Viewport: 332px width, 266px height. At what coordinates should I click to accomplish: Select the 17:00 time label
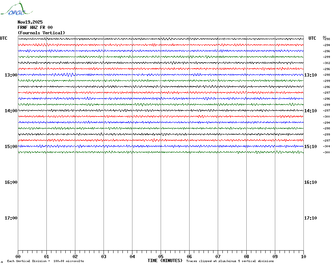(11, 218)
